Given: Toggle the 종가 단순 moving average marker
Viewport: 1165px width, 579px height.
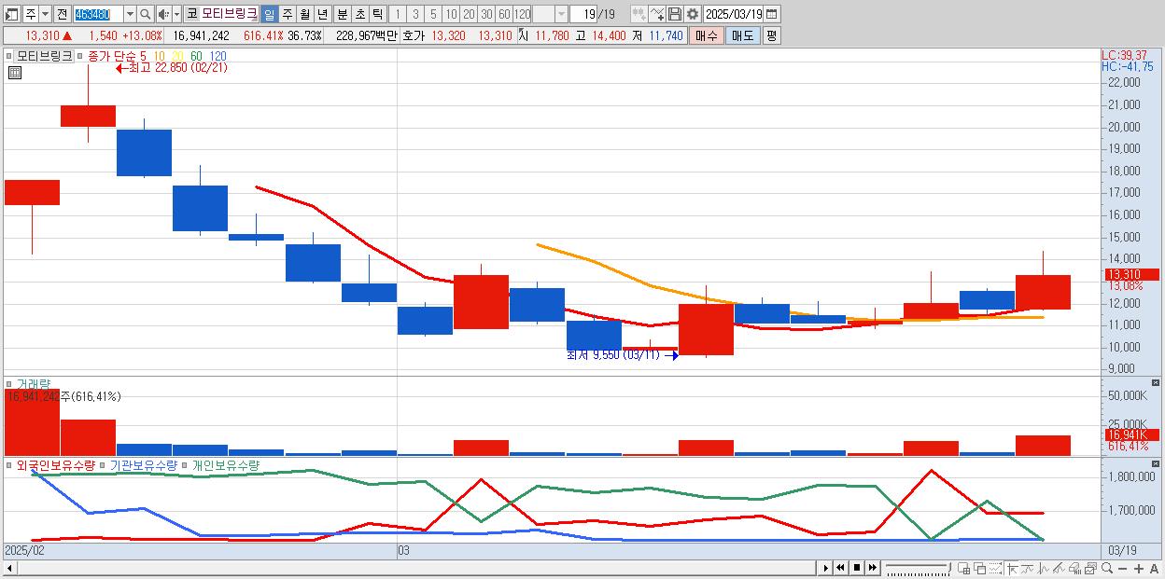Looking at the screenshot, I should click(x=80, y=56).
